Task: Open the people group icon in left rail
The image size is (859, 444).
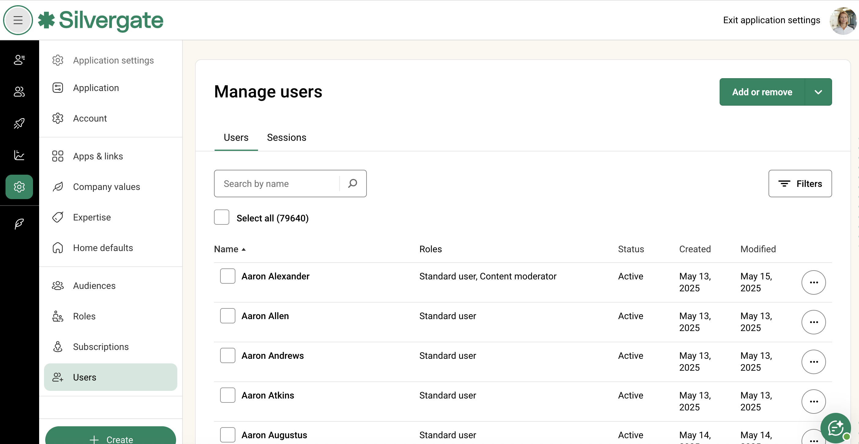Action: (19, 92)
